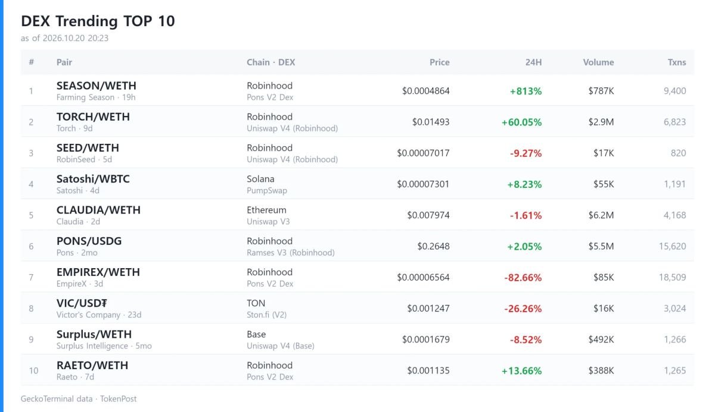Select the CLAUDIA/WETH pair name
Viewport: 715px width, 412px height.
(x=98, y=210)
